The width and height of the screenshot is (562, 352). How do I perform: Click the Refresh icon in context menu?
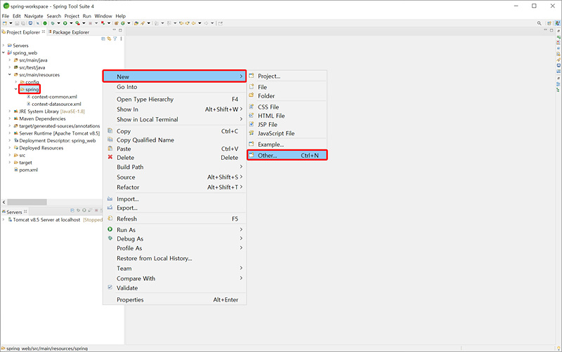[110, 218]
